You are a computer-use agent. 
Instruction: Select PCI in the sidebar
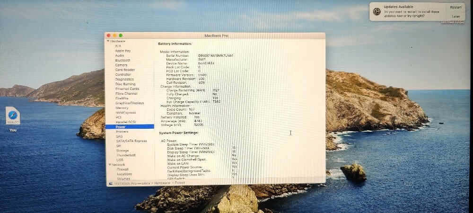[x=119, y=117]
